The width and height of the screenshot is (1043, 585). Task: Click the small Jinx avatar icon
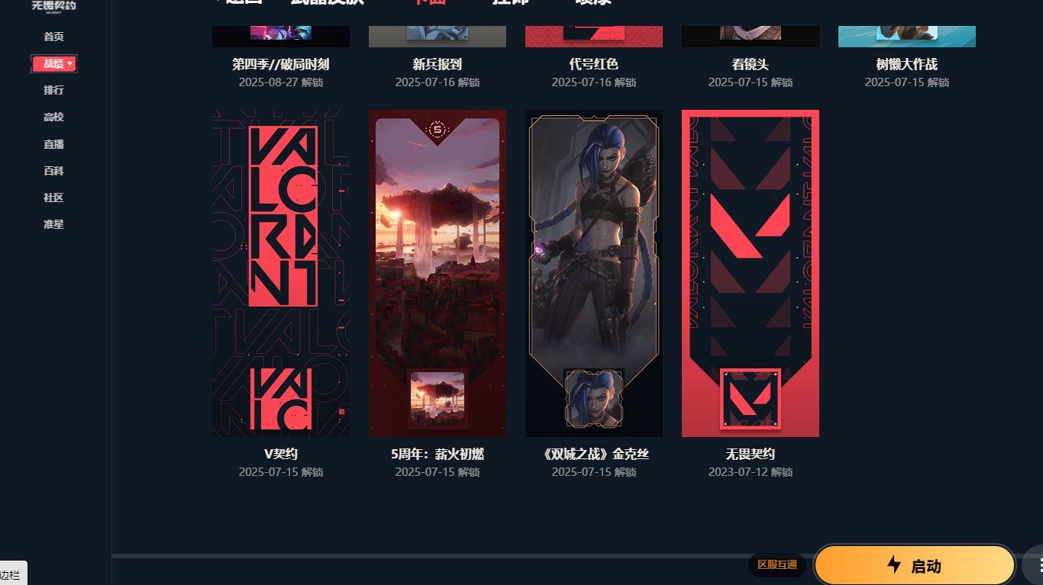coord(594,400)
